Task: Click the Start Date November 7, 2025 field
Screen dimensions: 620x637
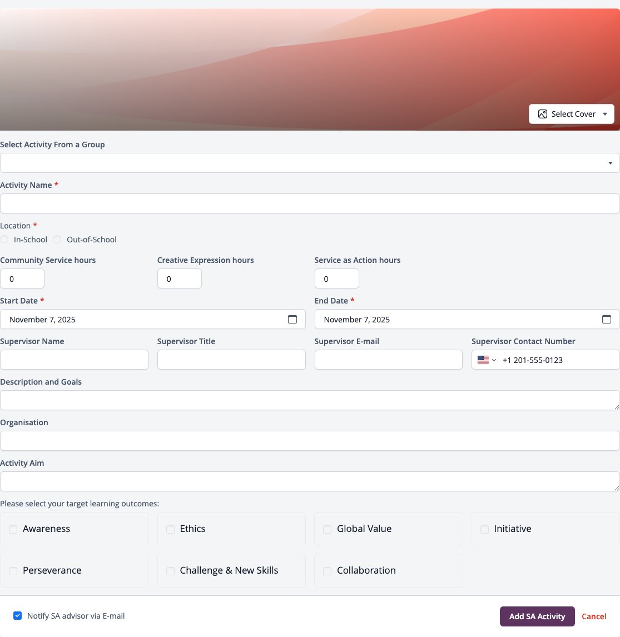Action: [x=153, y=319]
